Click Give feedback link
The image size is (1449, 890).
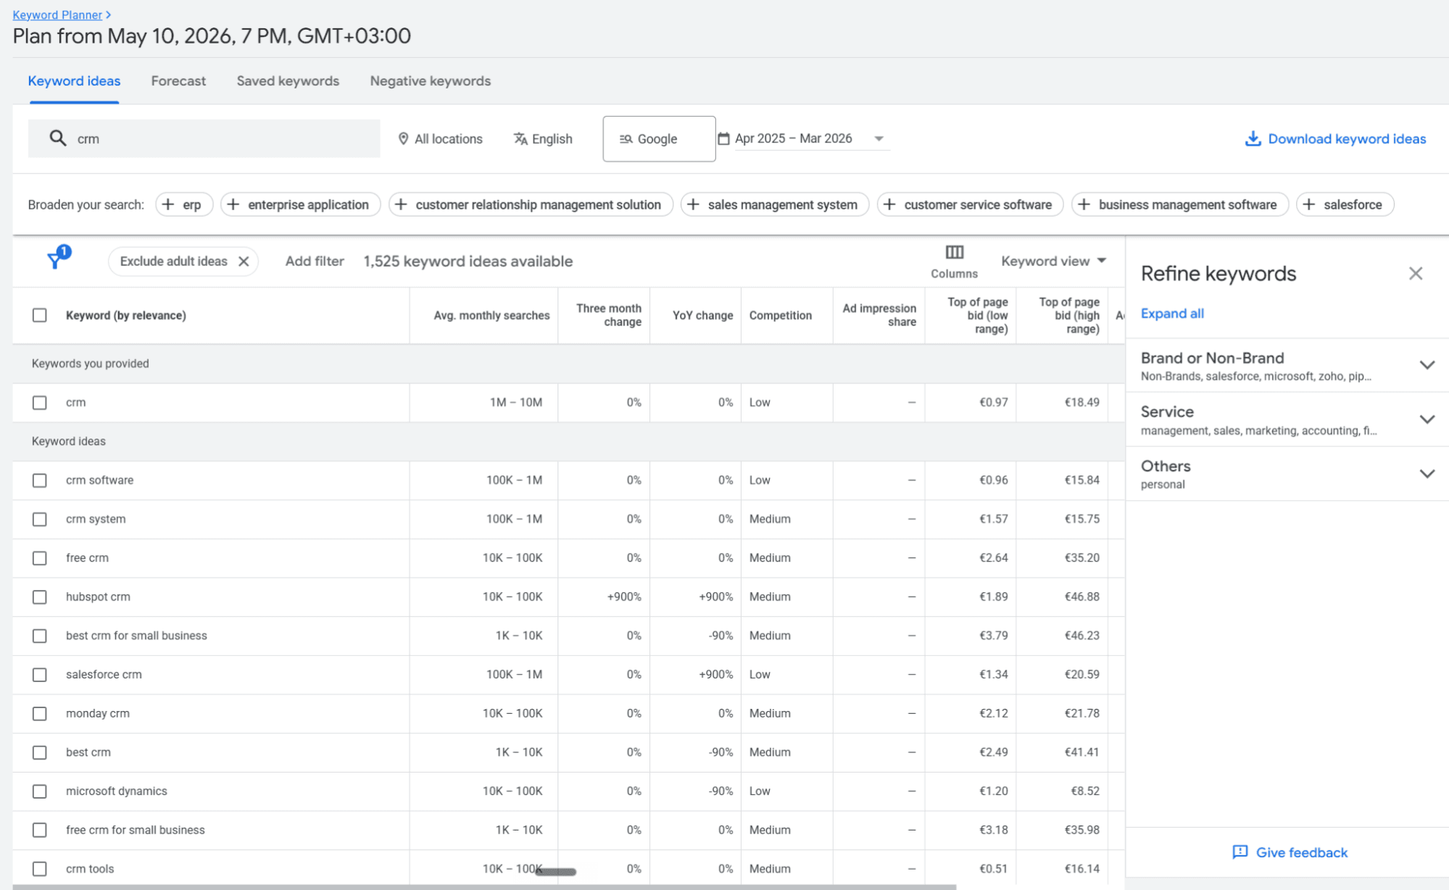click(x=1301, y=852)
